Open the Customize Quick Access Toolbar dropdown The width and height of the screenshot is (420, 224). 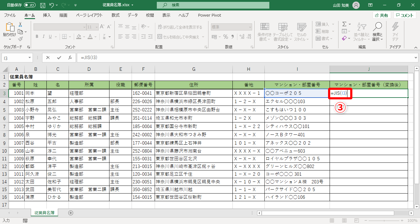(76, 5)
